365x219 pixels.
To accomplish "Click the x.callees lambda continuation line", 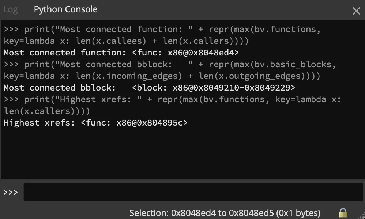I will 126,41.
